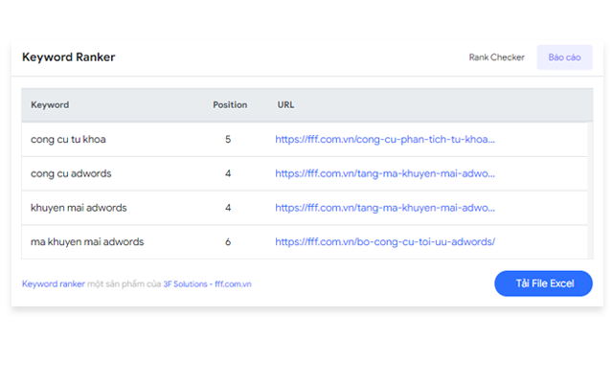The height and width of the screenshot is (383, 613).
Task: Click the Keyword Ranker title
Action: coord(68,57)
